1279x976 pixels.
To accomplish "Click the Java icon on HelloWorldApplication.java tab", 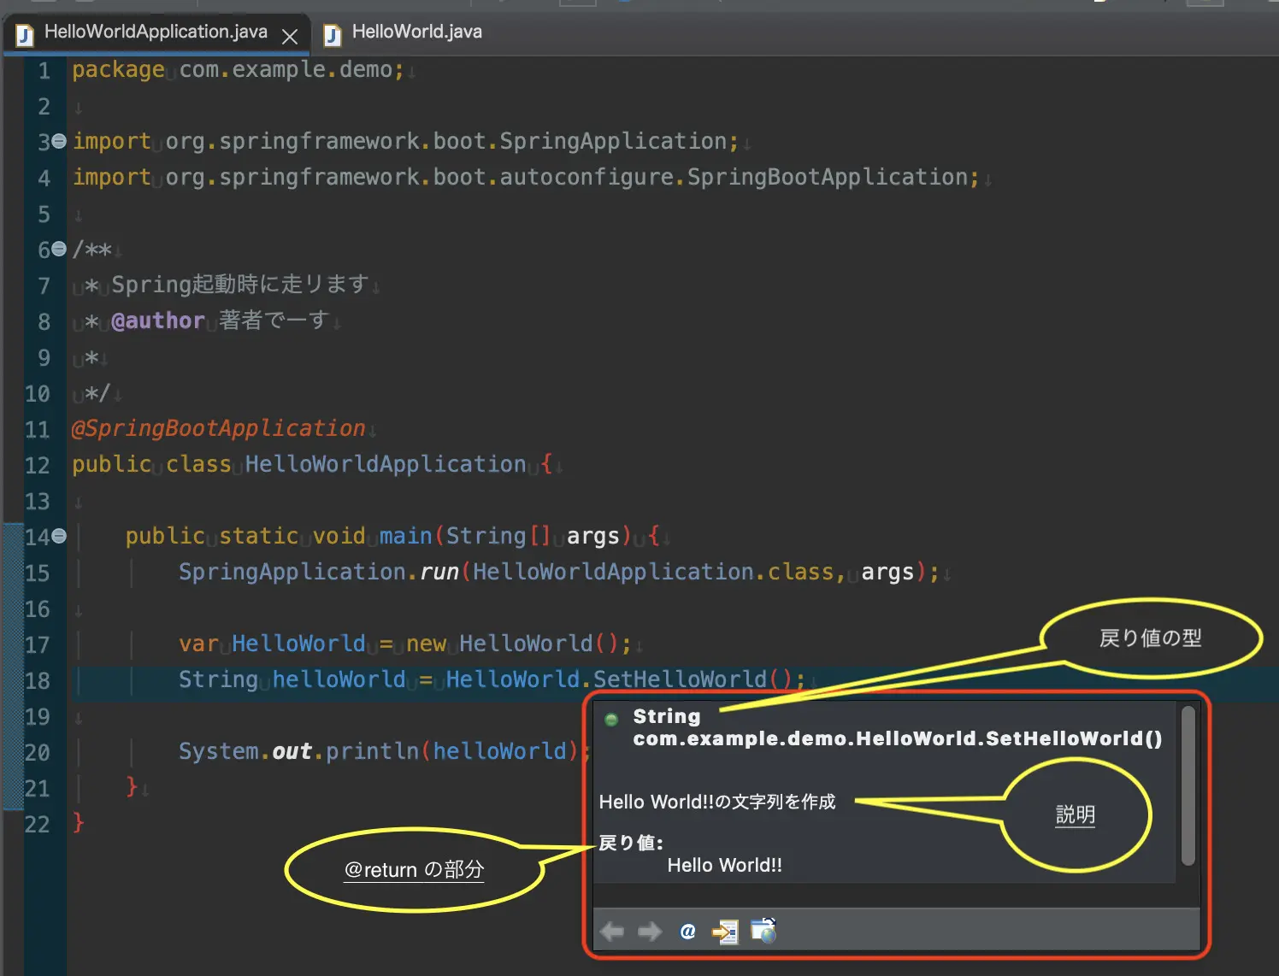I will [x=23, y=34].
